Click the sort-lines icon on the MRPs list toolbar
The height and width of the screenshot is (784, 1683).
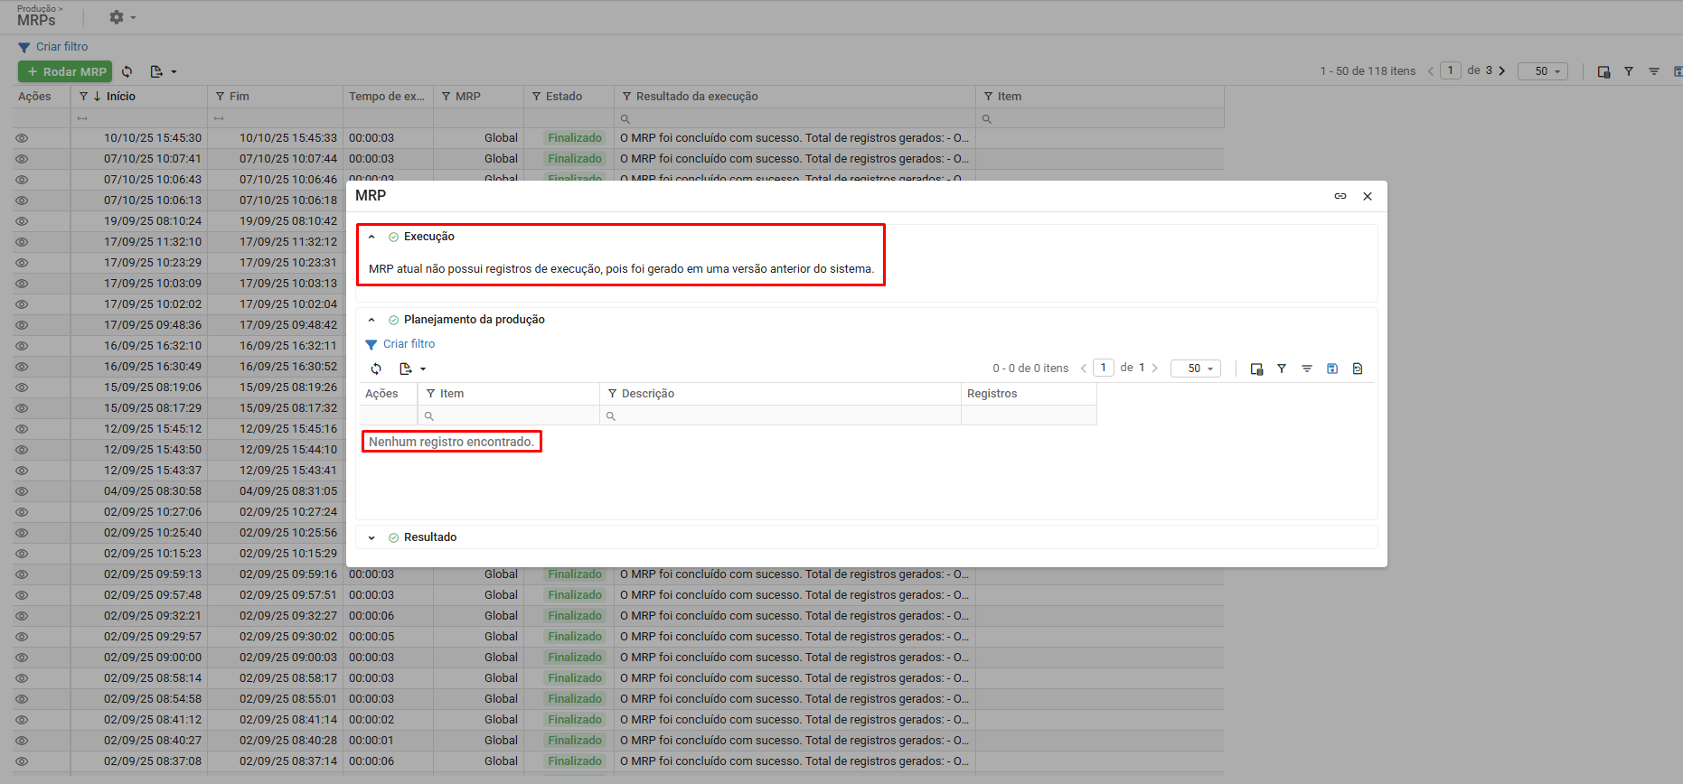[1654, 71]
